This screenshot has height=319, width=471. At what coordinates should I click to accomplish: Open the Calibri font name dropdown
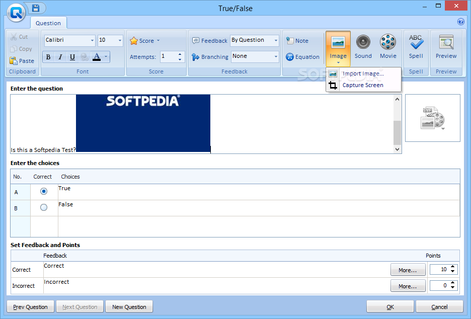point(92,40)
